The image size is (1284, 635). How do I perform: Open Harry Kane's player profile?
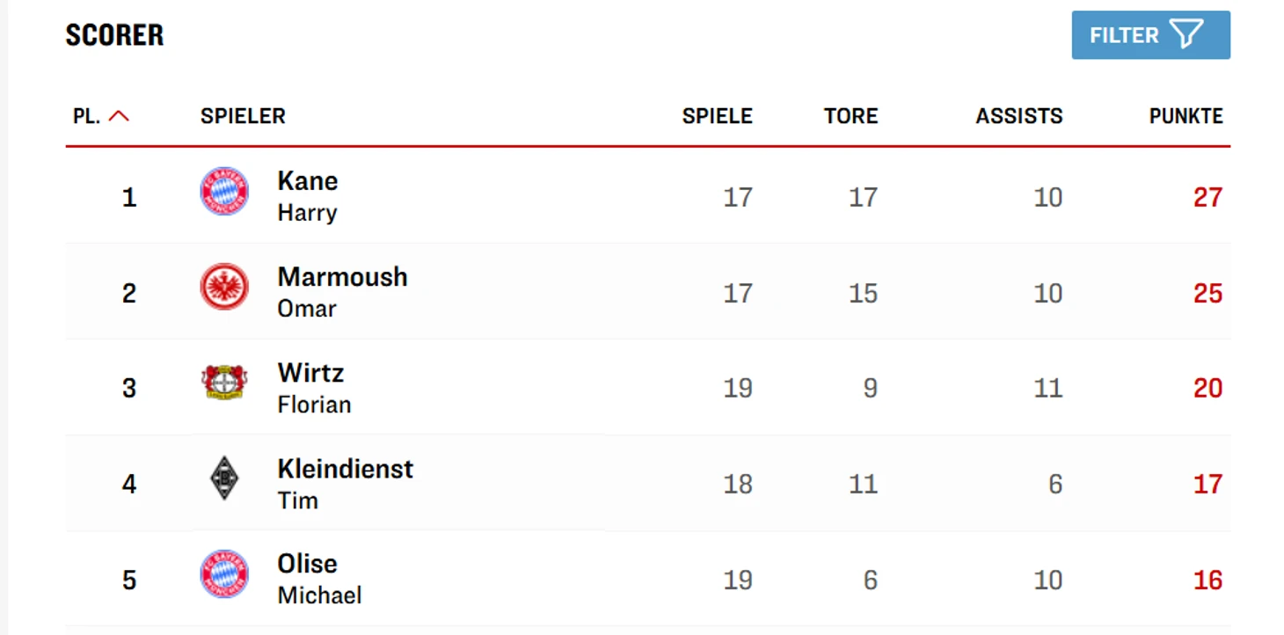(307, 195)
